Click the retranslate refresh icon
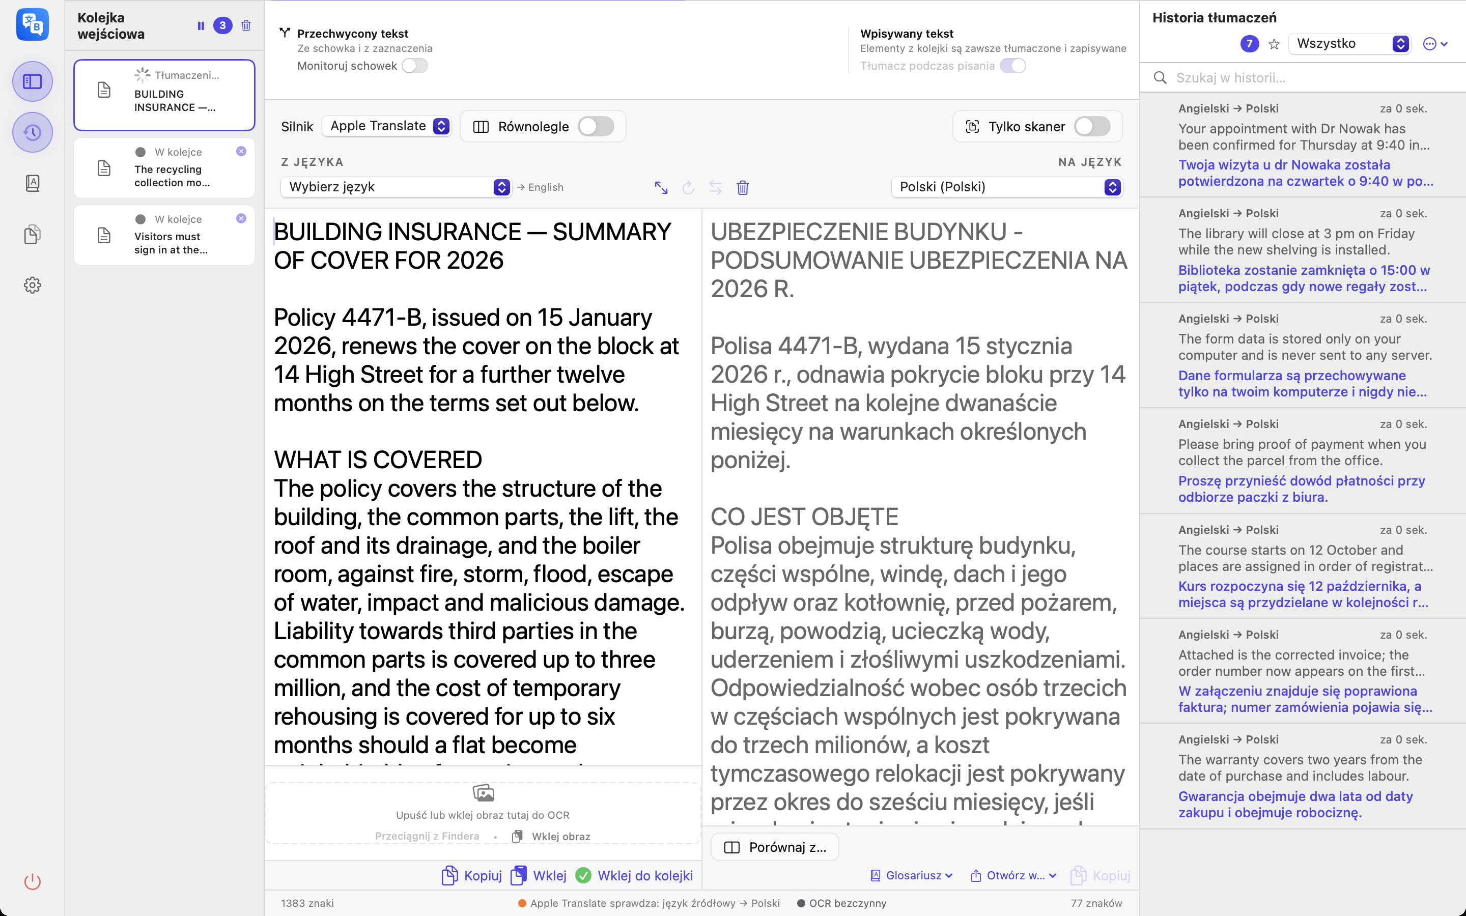This screenshot has height=916, width=1466. pos(688,188)
